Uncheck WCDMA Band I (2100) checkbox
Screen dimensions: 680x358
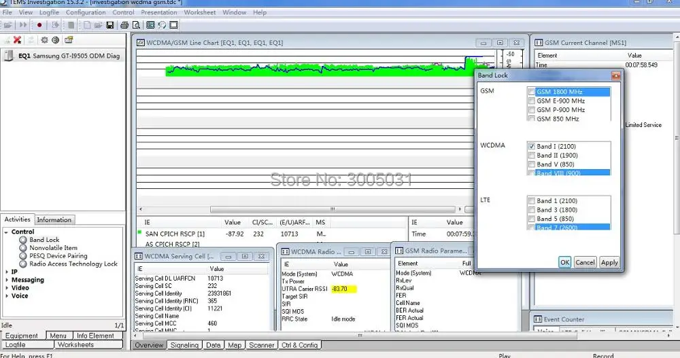pyautogui.click(x=531, y=147)
